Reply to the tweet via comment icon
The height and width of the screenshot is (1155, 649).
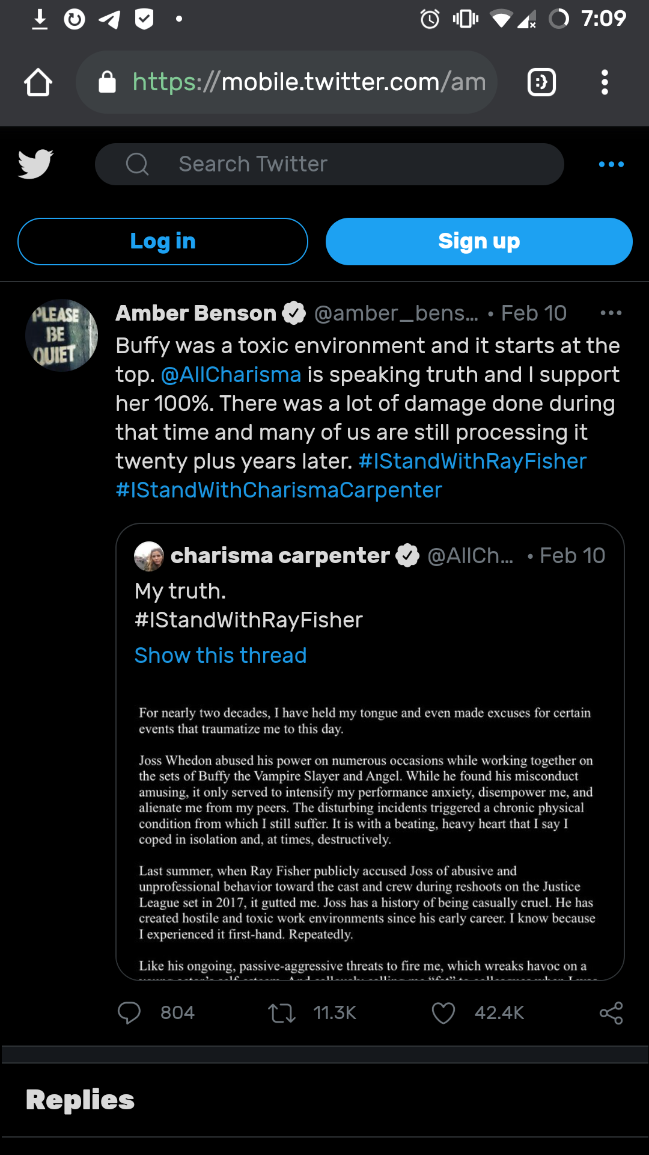coord(129,1013)
